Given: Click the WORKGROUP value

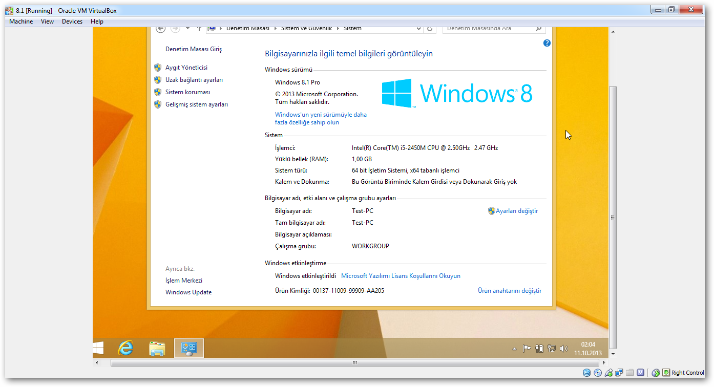Looking at the screenshot, I should click(x=370, y=246).
